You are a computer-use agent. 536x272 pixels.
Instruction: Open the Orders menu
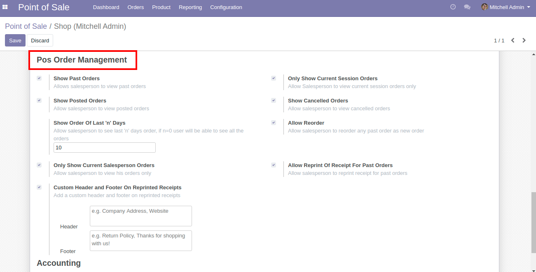click(x=136, y=7)
